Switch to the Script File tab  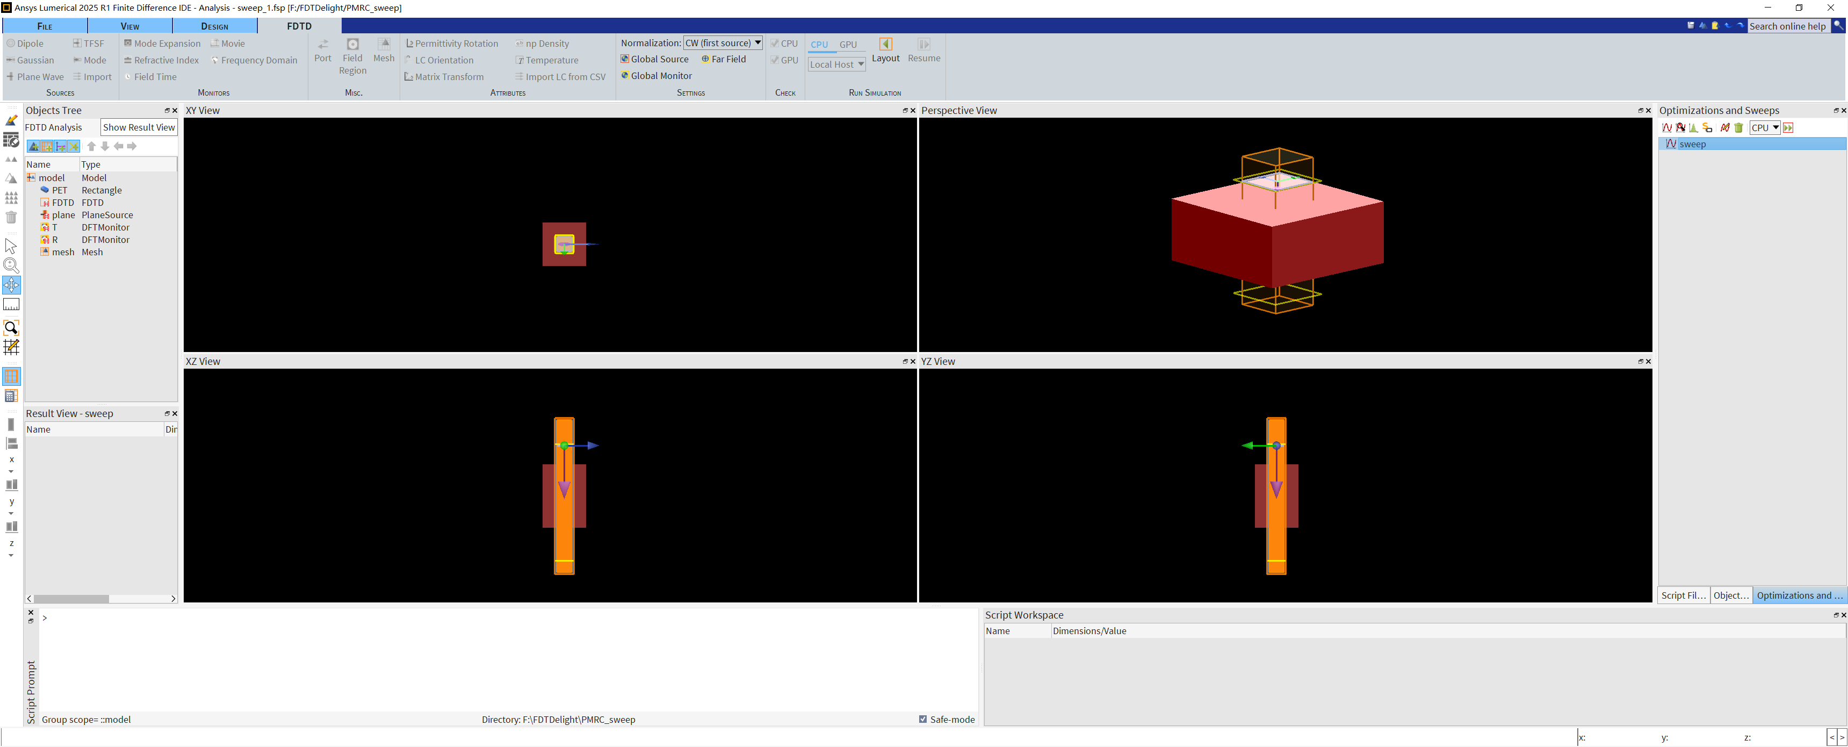coord(1683,595)
